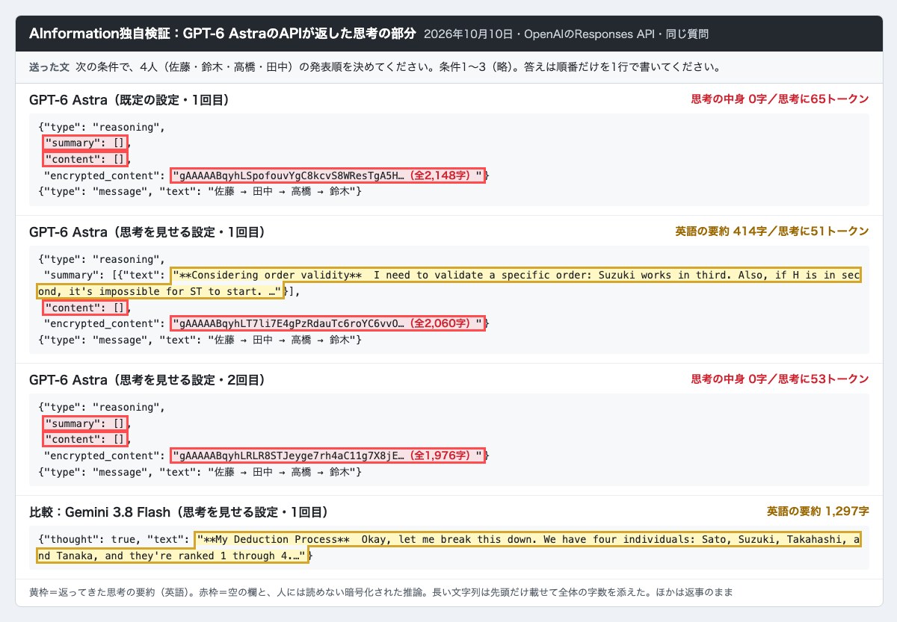Click encrypted string ending '(全1,976字)'
This screenshot has width=897, height=622.
tap(328, 455)
